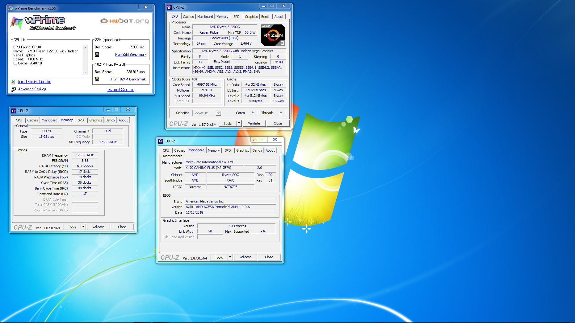Image resolution: width=575 pixels, height=323 pixels.
Task: Click the Core Speed value 4097.58 MHz
Action: coord(207,85)
